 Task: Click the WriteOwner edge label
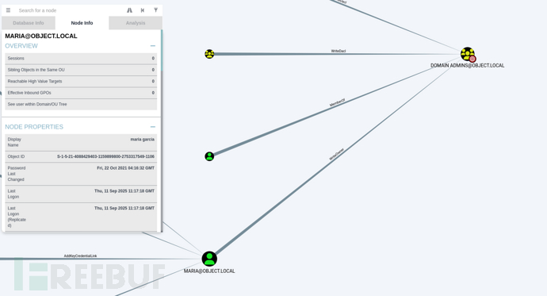click(x=337, y=154)
